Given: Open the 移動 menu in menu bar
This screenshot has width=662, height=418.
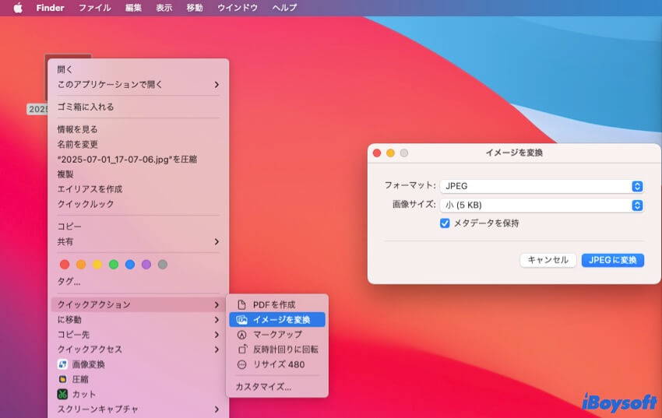Looking at the screenshot, I should (195, 8).
